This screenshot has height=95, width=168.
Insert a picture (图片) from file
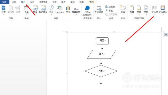(x=35, y=10)
